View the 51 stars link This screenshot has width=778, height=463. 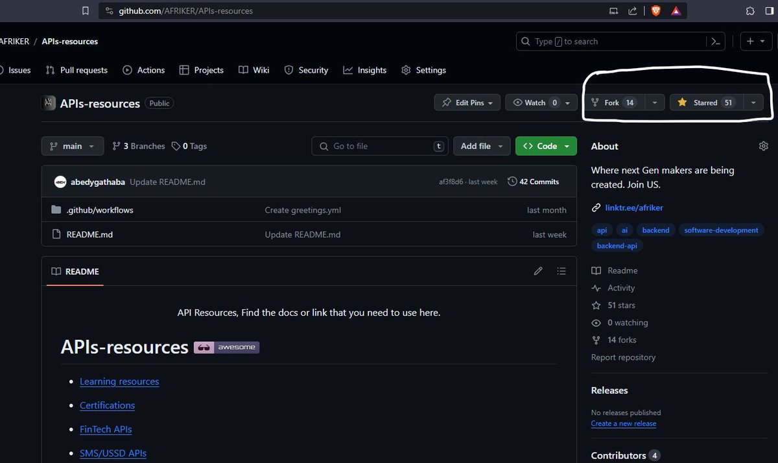(x=613, y=305)
